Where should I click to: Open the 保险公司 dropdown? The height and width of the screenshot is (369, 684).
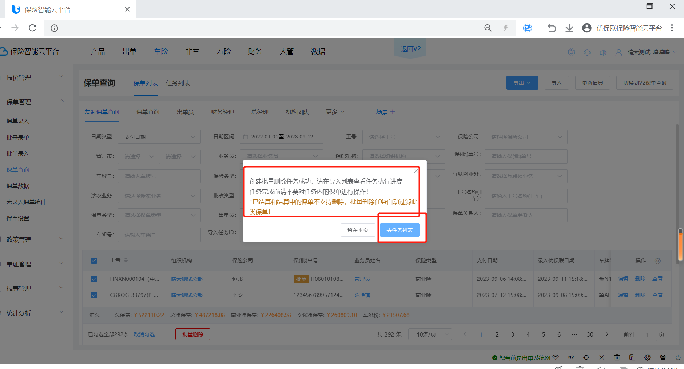pos(526,137)
